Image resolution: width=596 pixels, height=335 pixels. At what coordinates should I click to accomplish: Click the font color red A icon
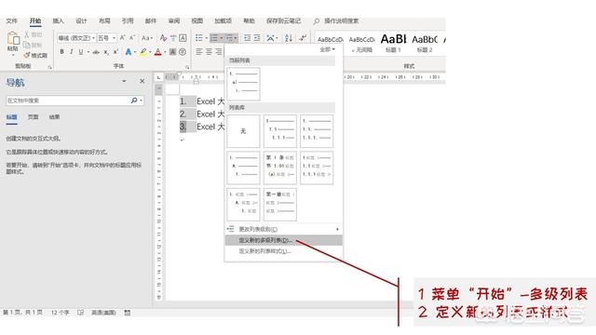158,52
